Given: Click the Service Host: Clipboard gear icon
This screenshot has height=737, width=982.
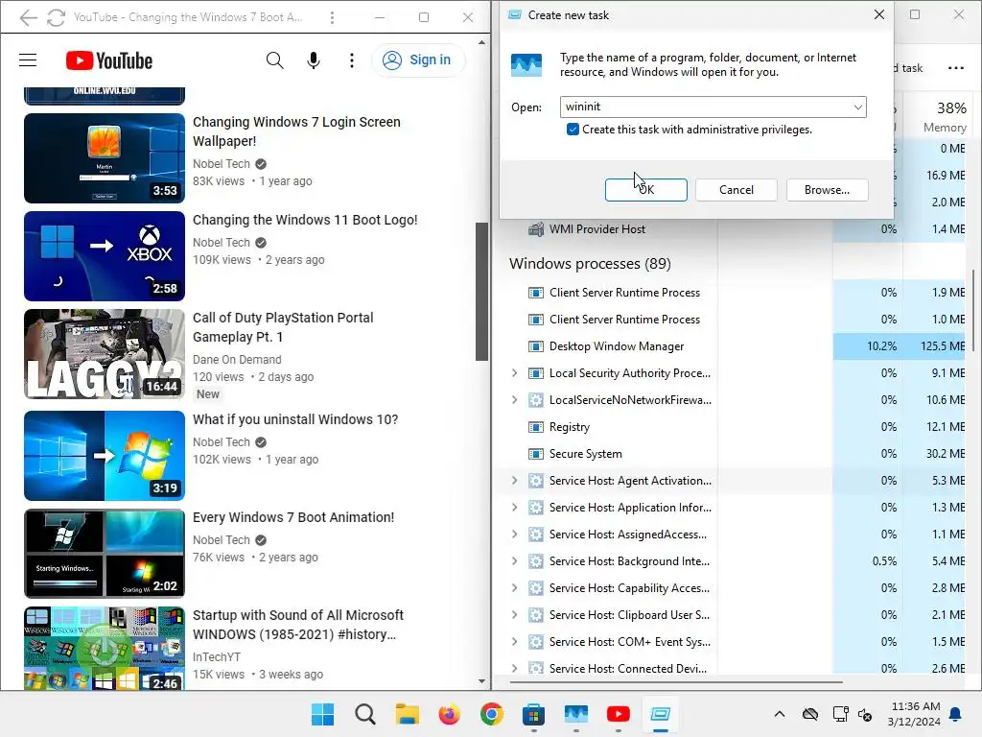Looking at the screenshot, I should [535, 615].
